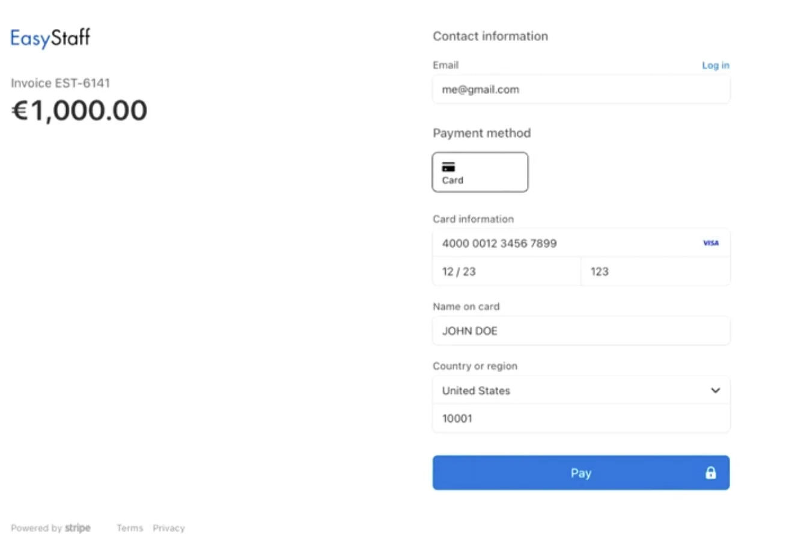Click the ZIP code field

pyautogui.click(x=580, y=419)
